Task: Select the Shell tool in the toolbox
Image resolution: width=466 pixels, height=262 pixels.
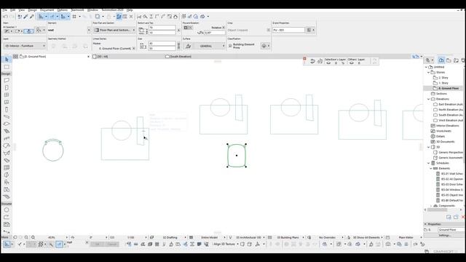Action: coord(7,153)
